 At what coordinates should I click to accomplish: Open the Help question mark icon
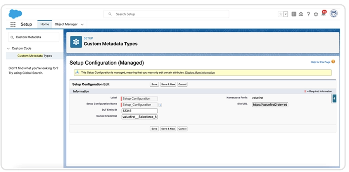[308, 14]
